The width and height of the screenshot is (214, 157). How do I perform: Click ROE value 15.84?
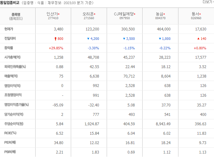[x=94, y=133]
